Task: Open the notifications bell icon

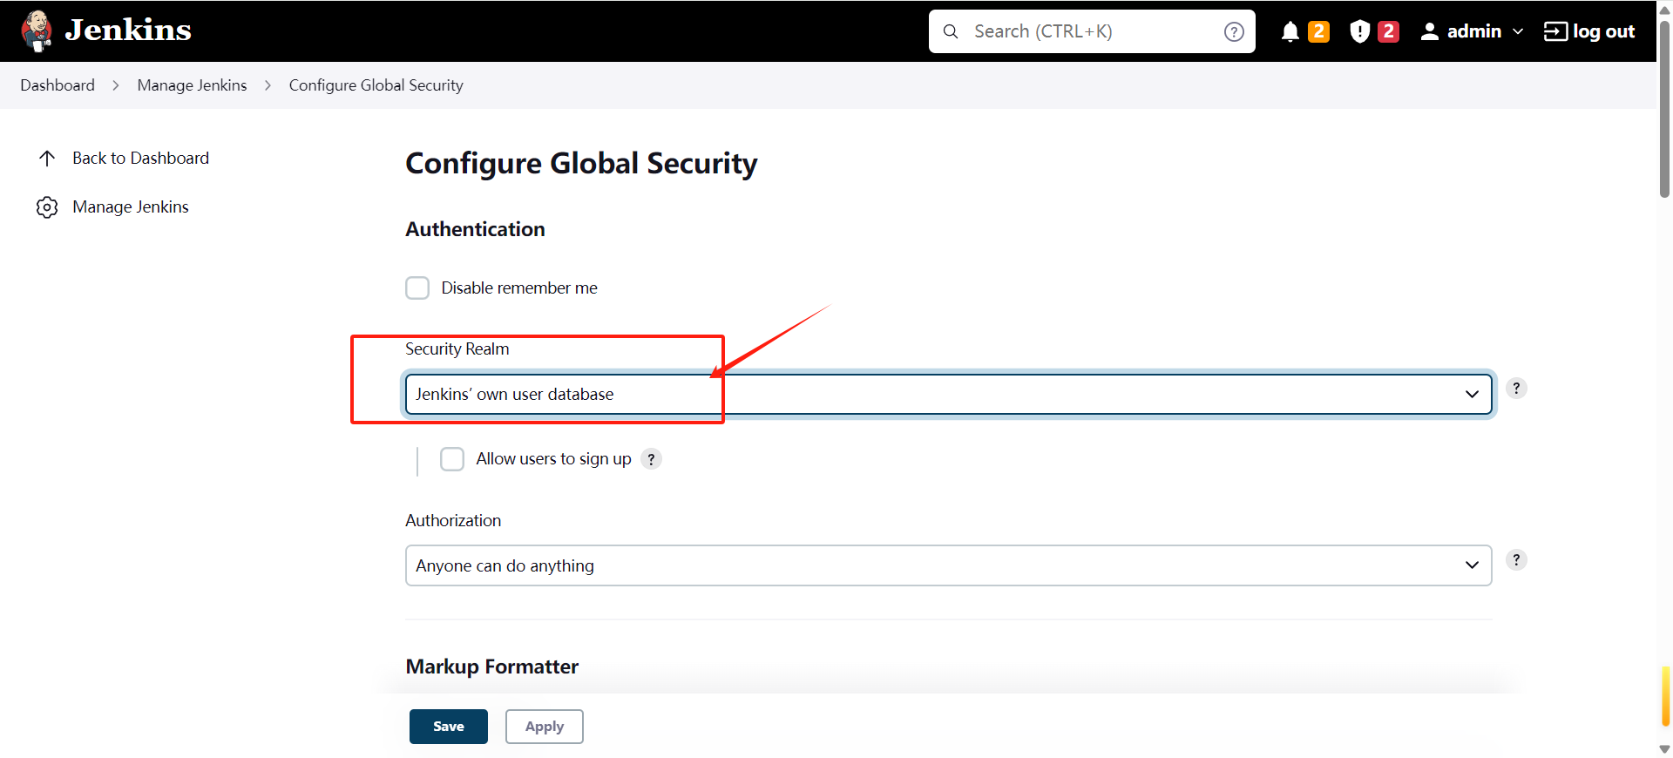Action: click(1290, 32)
